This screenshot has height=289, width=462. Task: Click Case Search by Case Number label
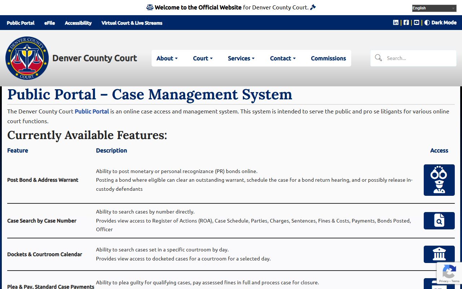point(42,221)
